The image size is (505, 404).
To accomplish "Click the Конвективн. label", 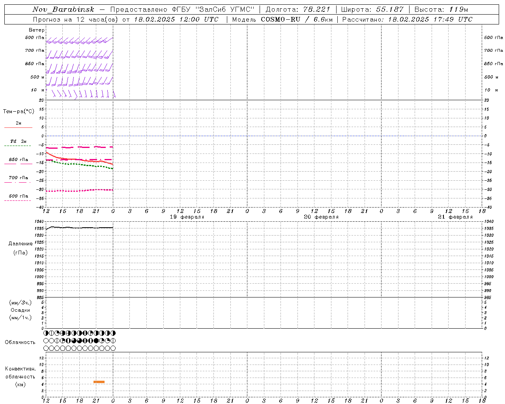I will tap(21, 369).
